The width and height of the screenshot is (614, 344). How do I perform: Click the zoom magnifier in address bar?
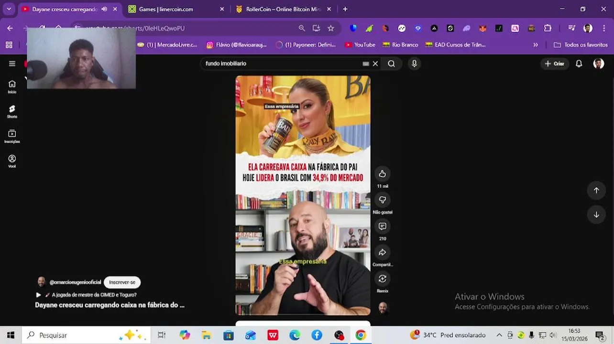pyautogui.click(x=302, y=28)
